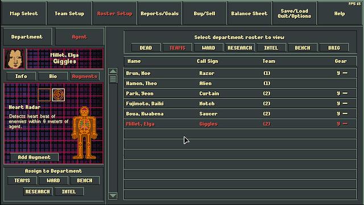Switch to the Department tab
This screenshot has width=364, height=205.
pos(27,36)
